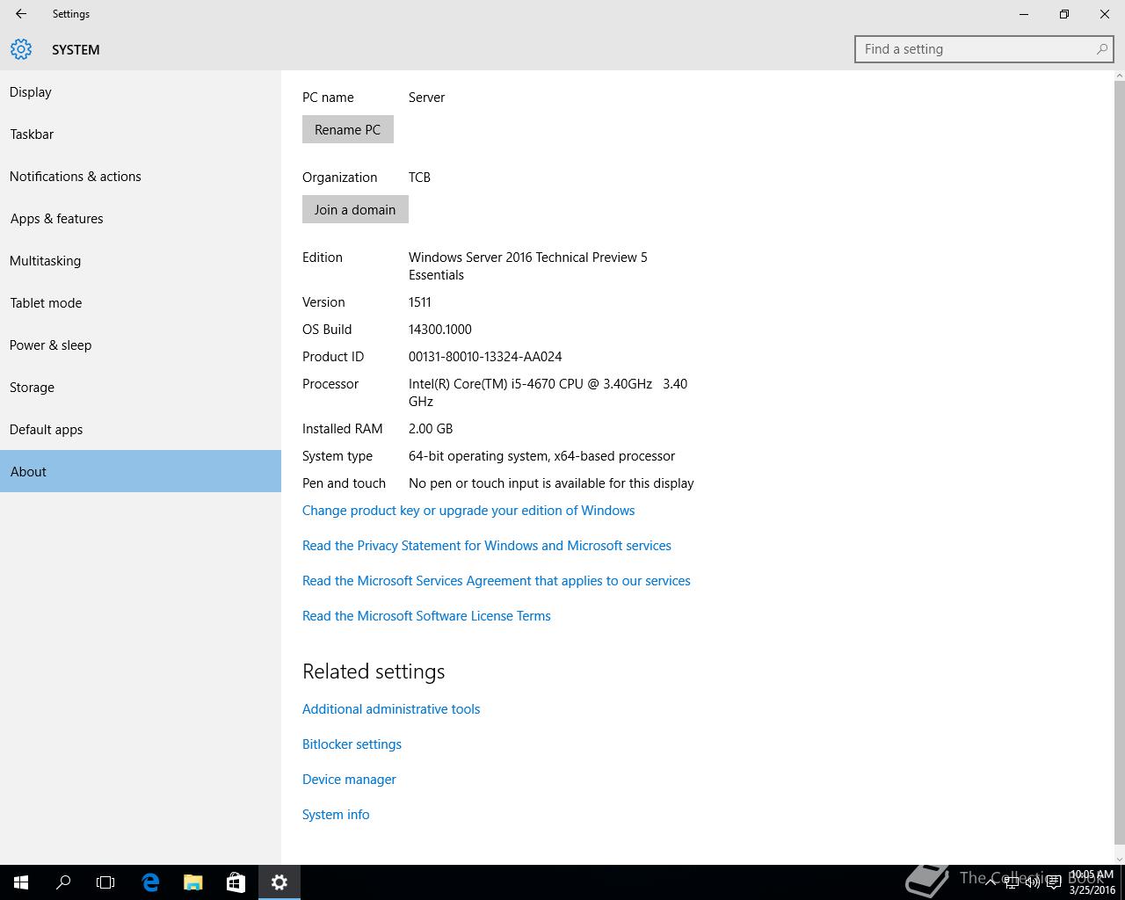Close the Settings window
The image size is (1125, 900).
[1105, 14]
